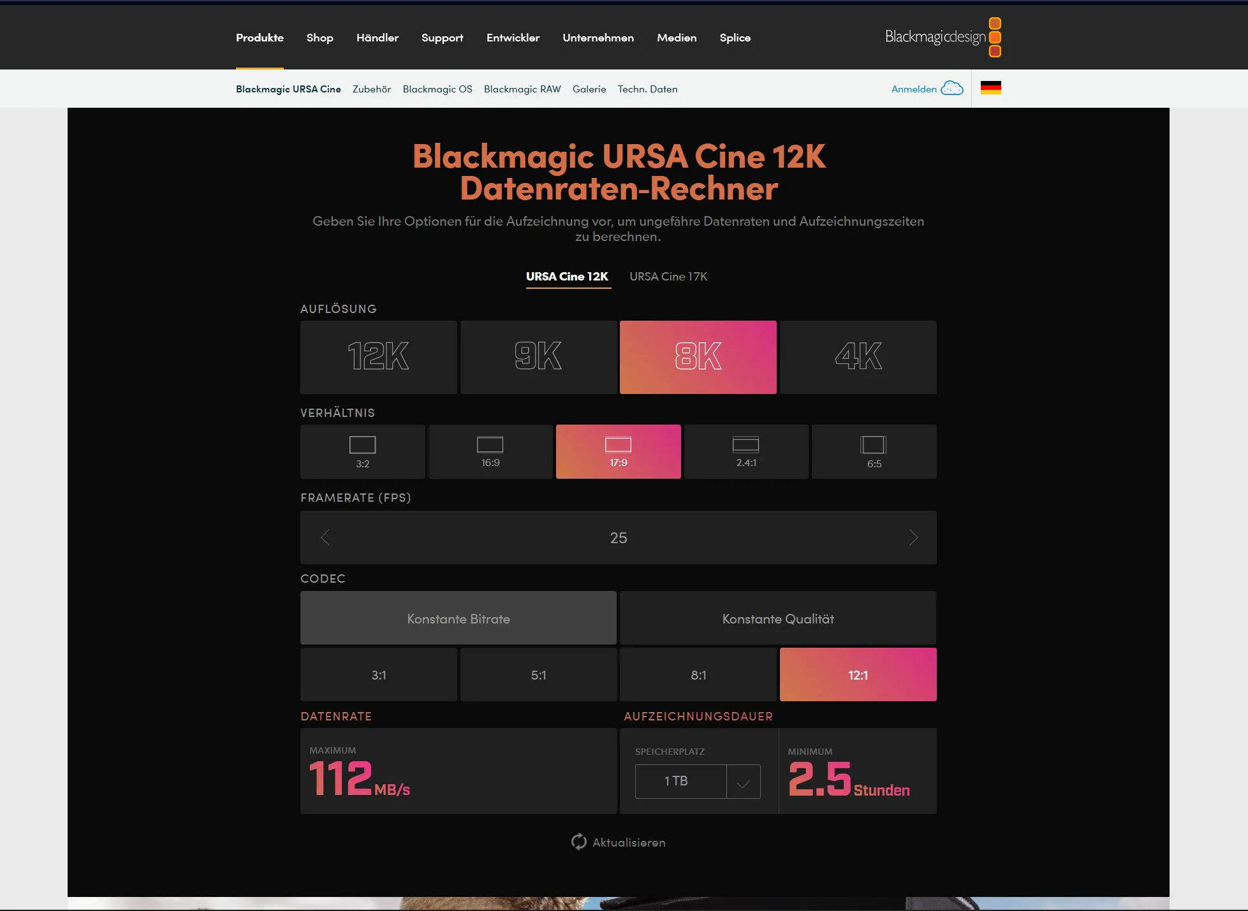Decrease framerate with left arrow
Viewport: 1248px width, 911px height.
pos(325,537)
